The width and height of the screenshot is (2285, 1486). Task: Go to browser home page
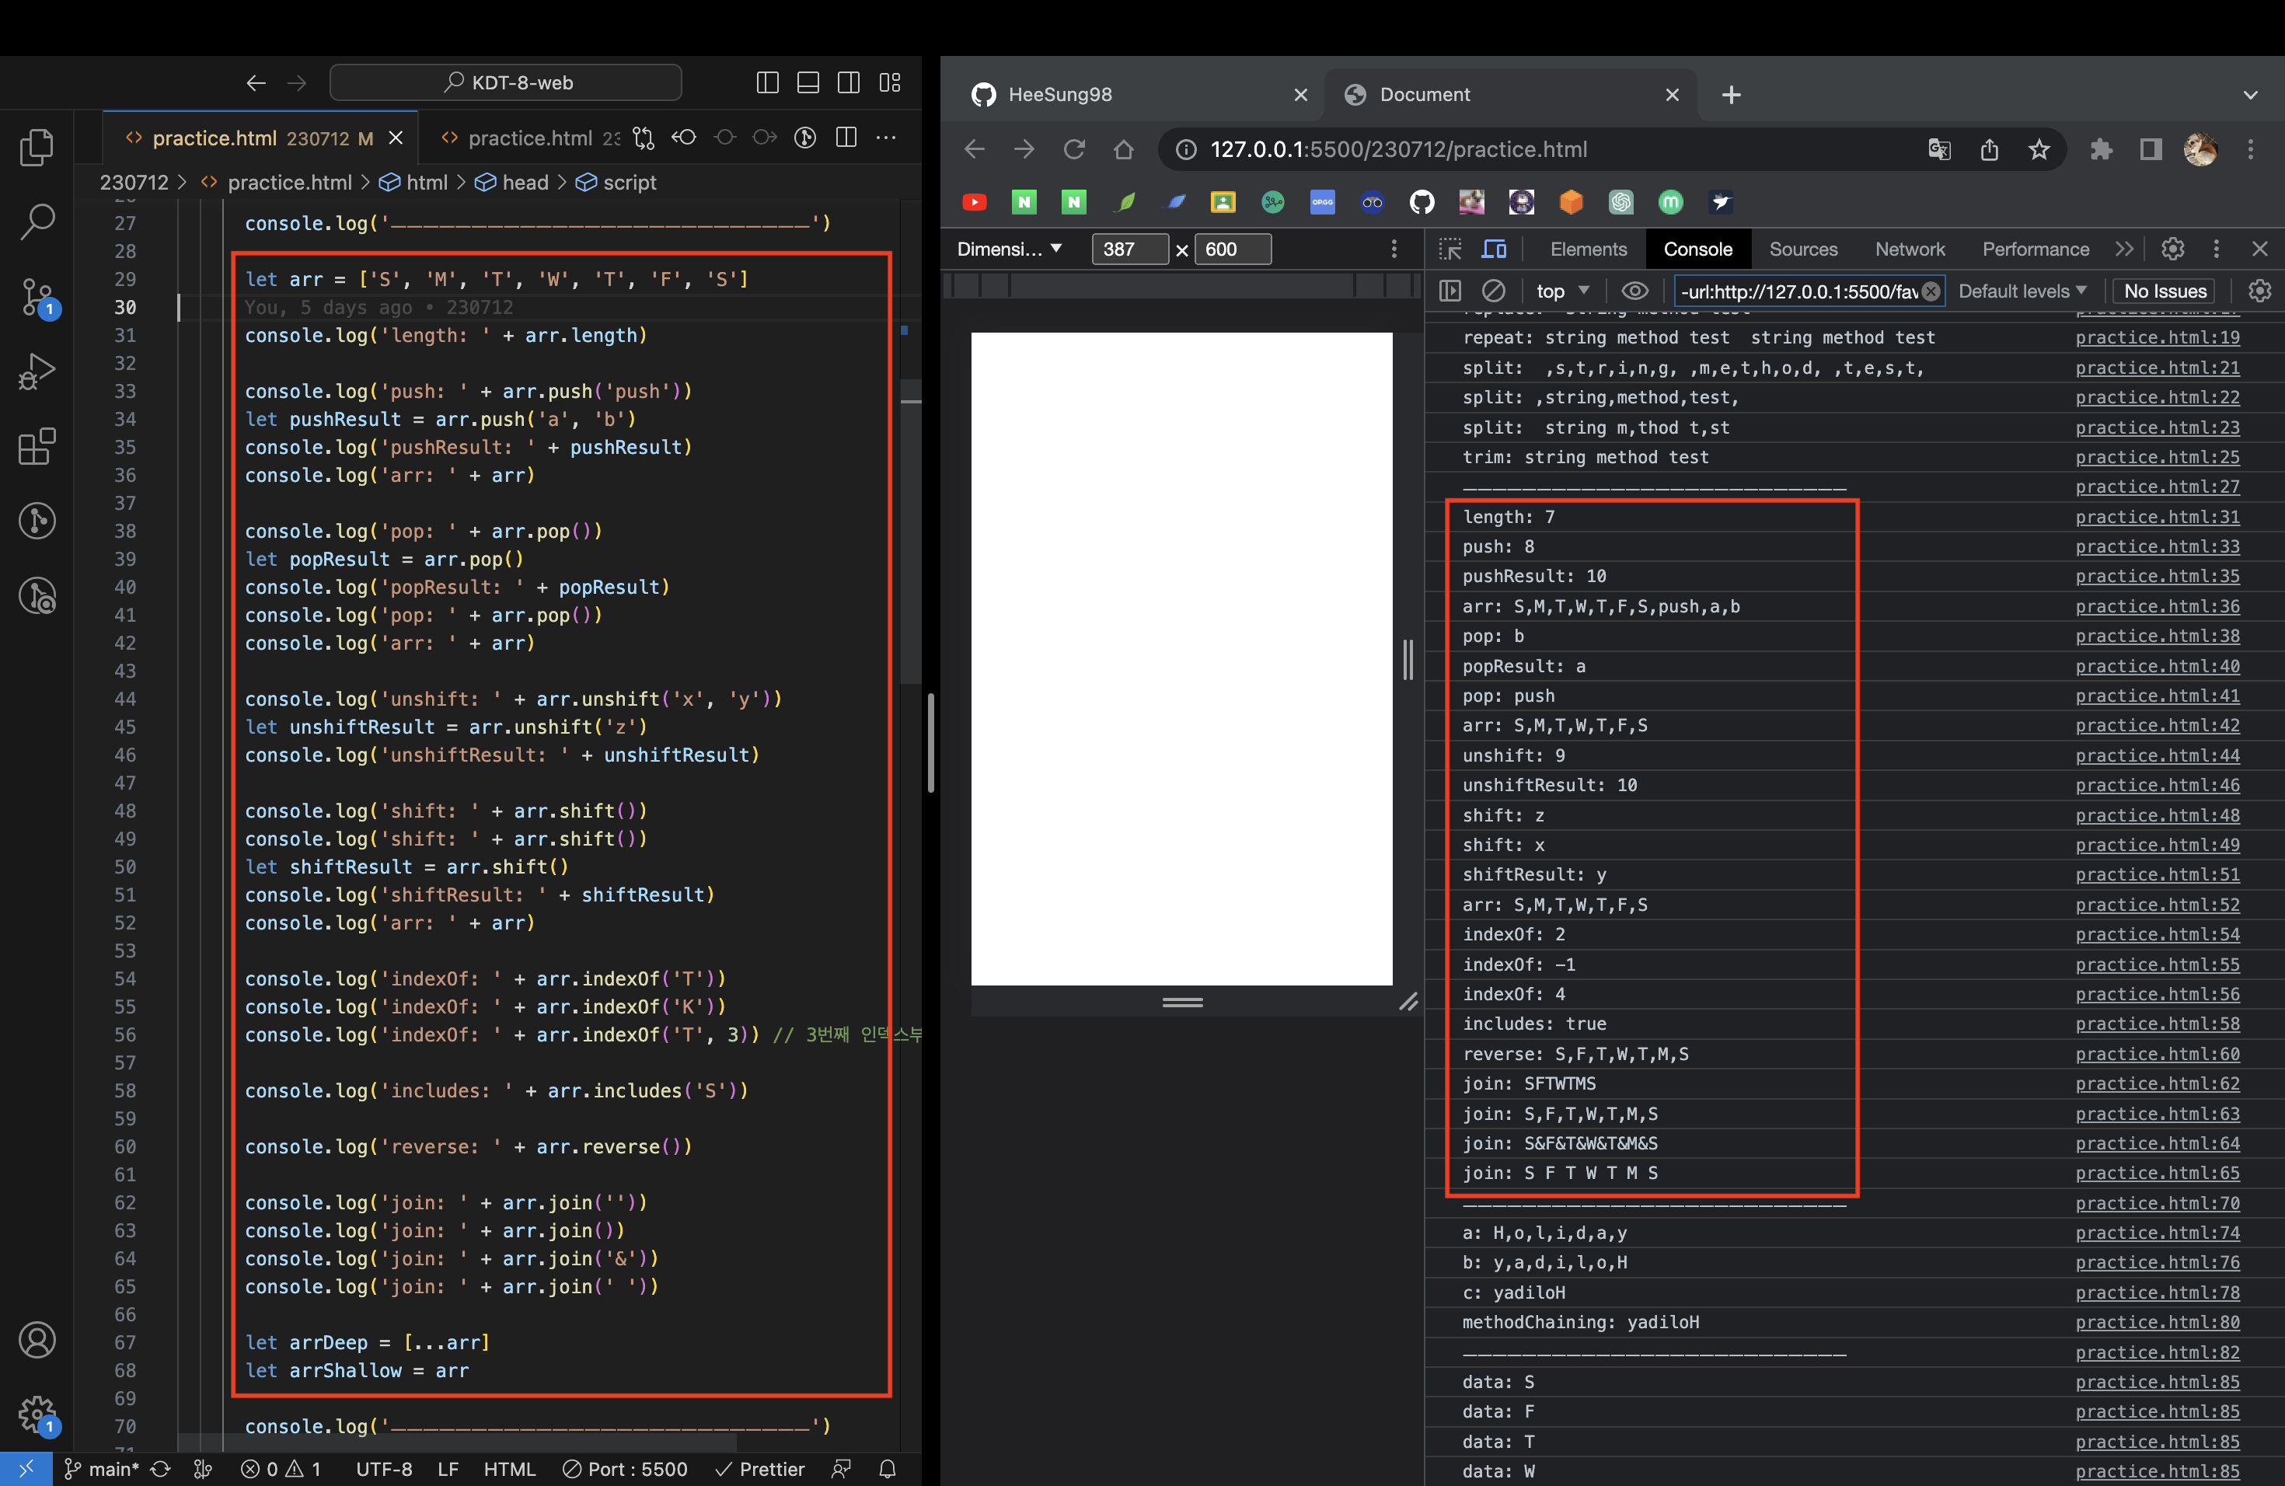tap(1123, 150)
